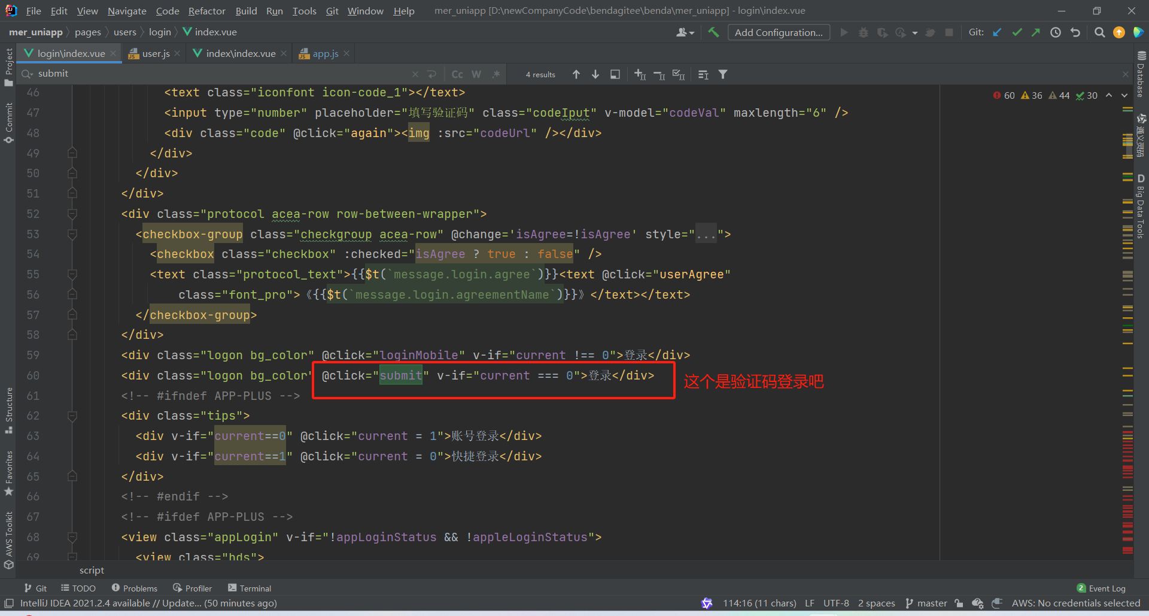
Task: Open the Profiler tool window
Action: [x=192, y=588]
